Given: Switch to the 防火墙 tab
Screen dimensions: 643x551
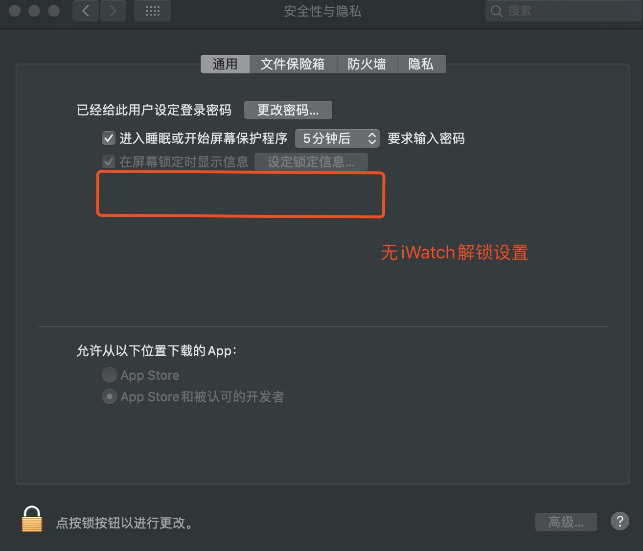Looking at the screenshot, I should pos(367,64).
